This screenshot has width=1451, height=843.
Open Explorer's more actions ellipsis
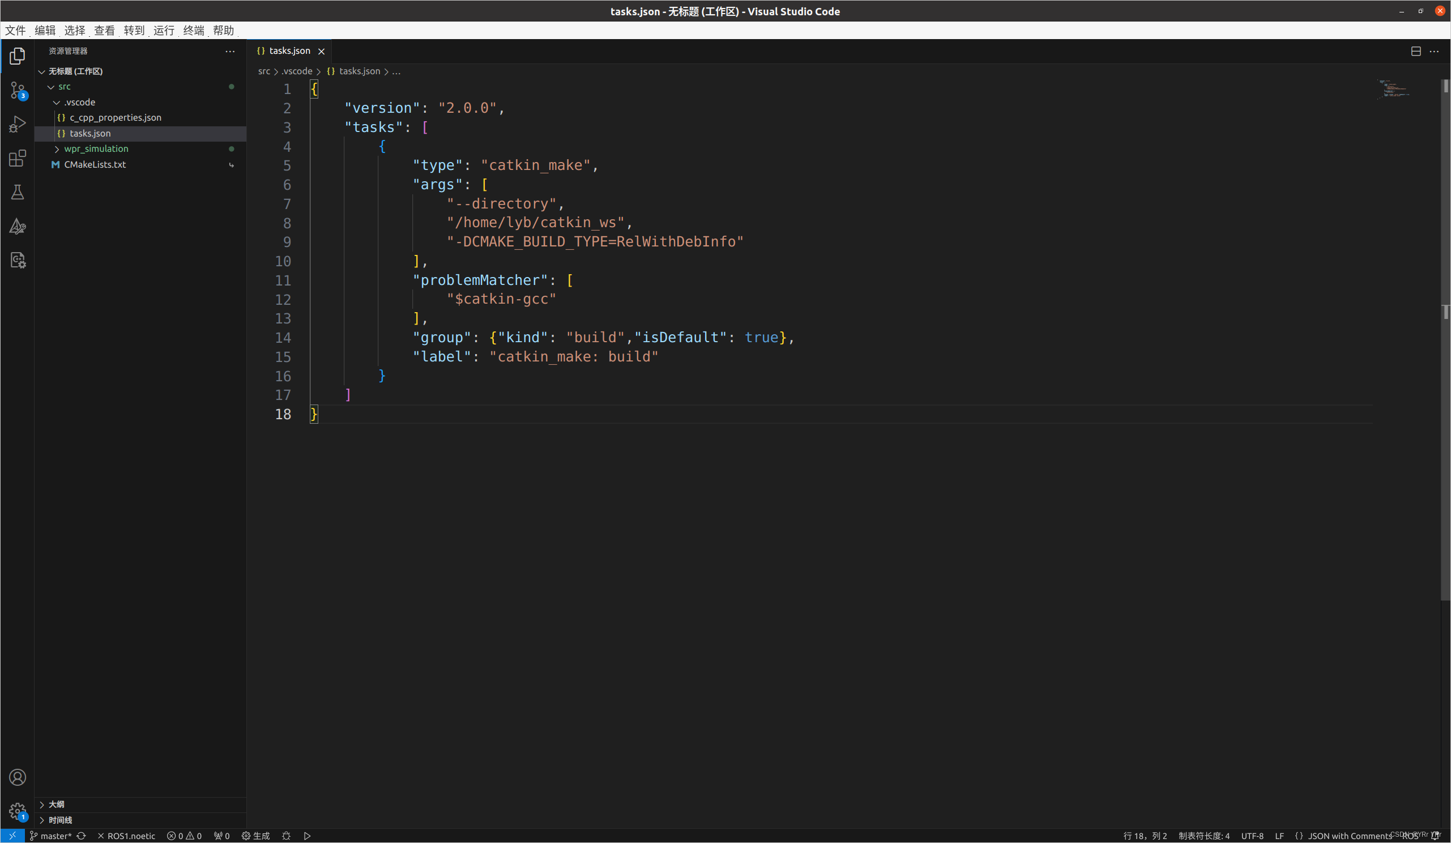pos(230,51)
